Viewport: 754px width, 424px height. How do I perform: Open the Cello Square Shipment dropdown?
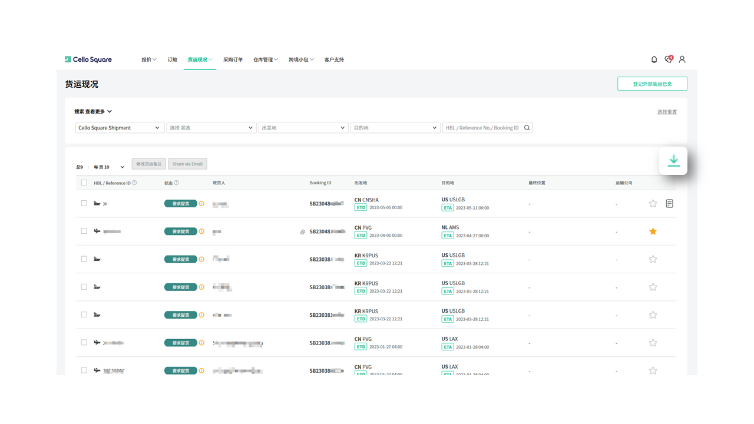point(120,128)
